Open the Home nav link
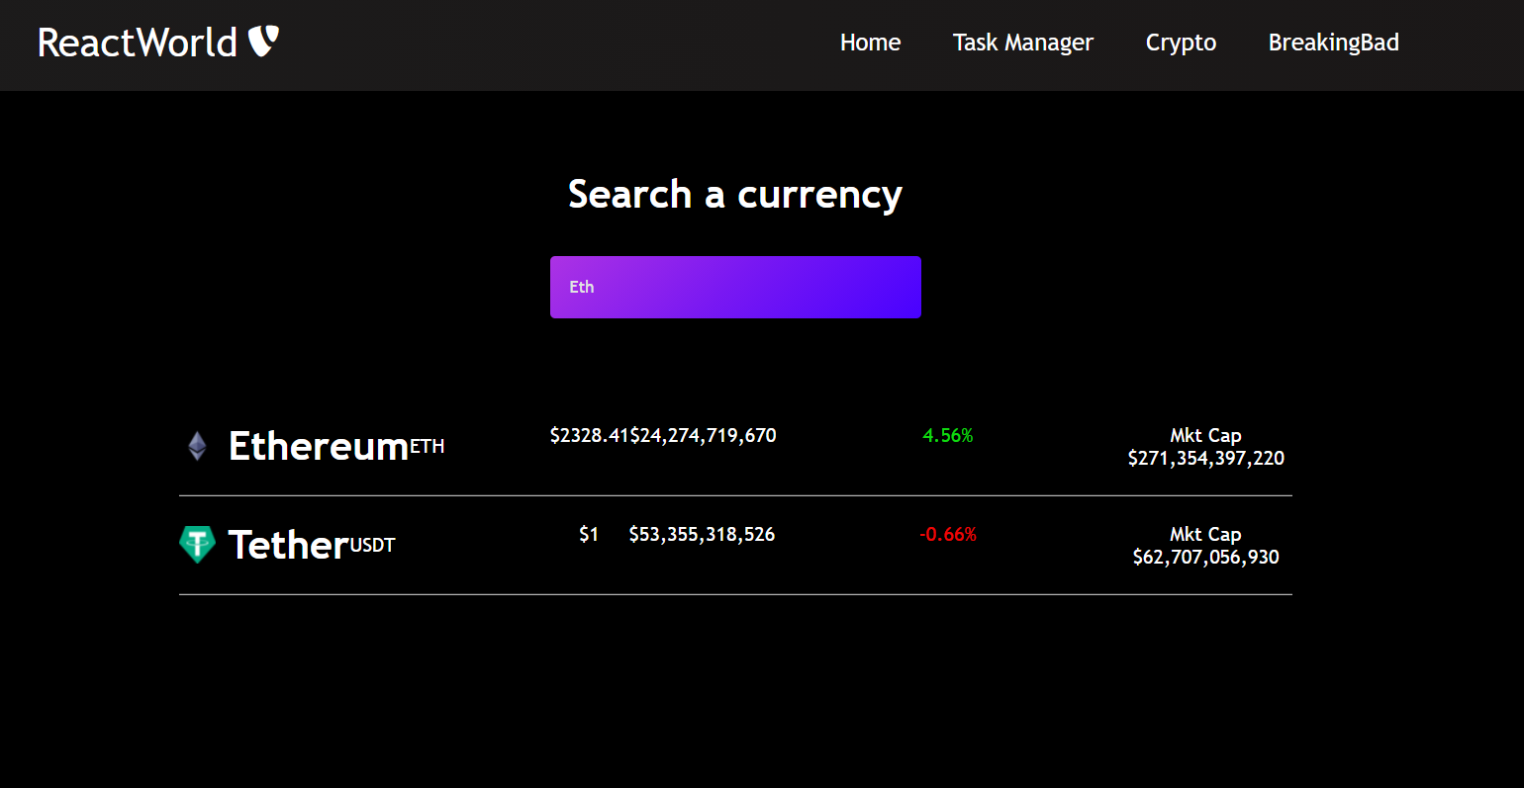Image resolution: width=1524 pixels, height=788 pixels. tap(870, 43)
